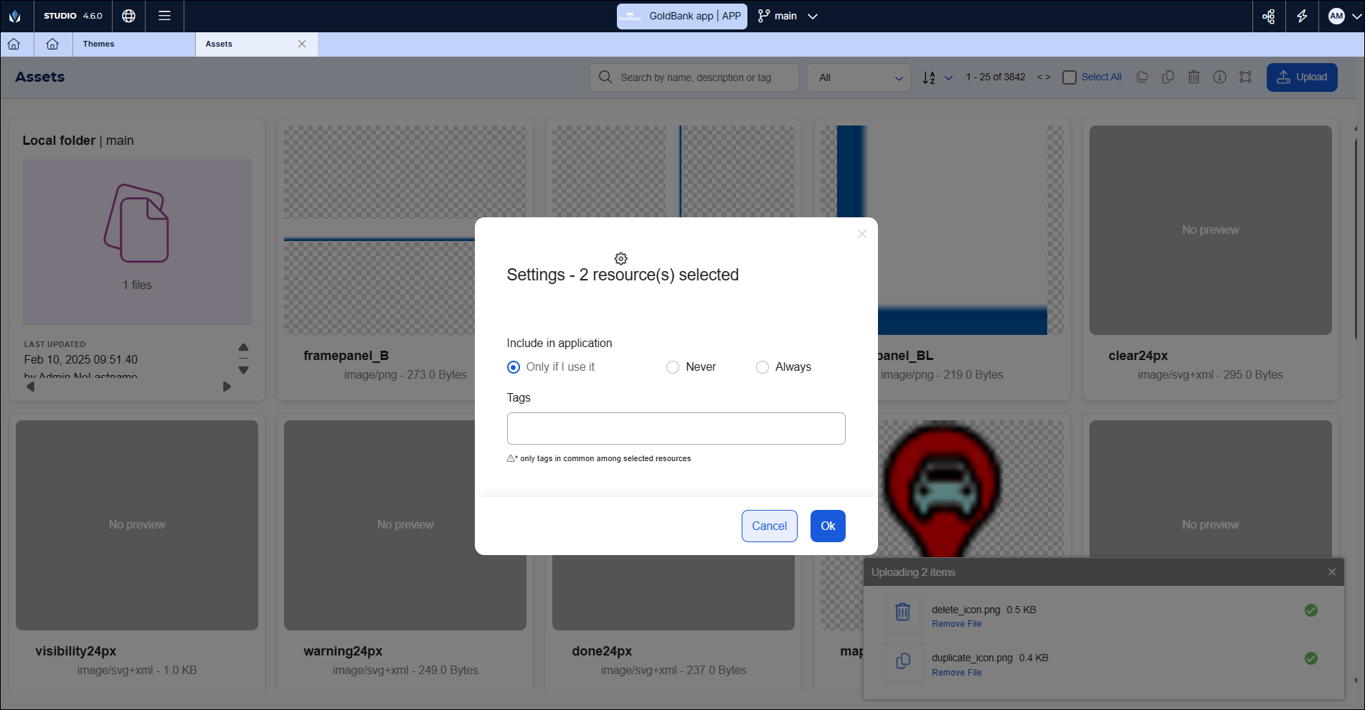1365x710 pixels.
Task: Open the main branch dropdown
Action: point(788,16)
